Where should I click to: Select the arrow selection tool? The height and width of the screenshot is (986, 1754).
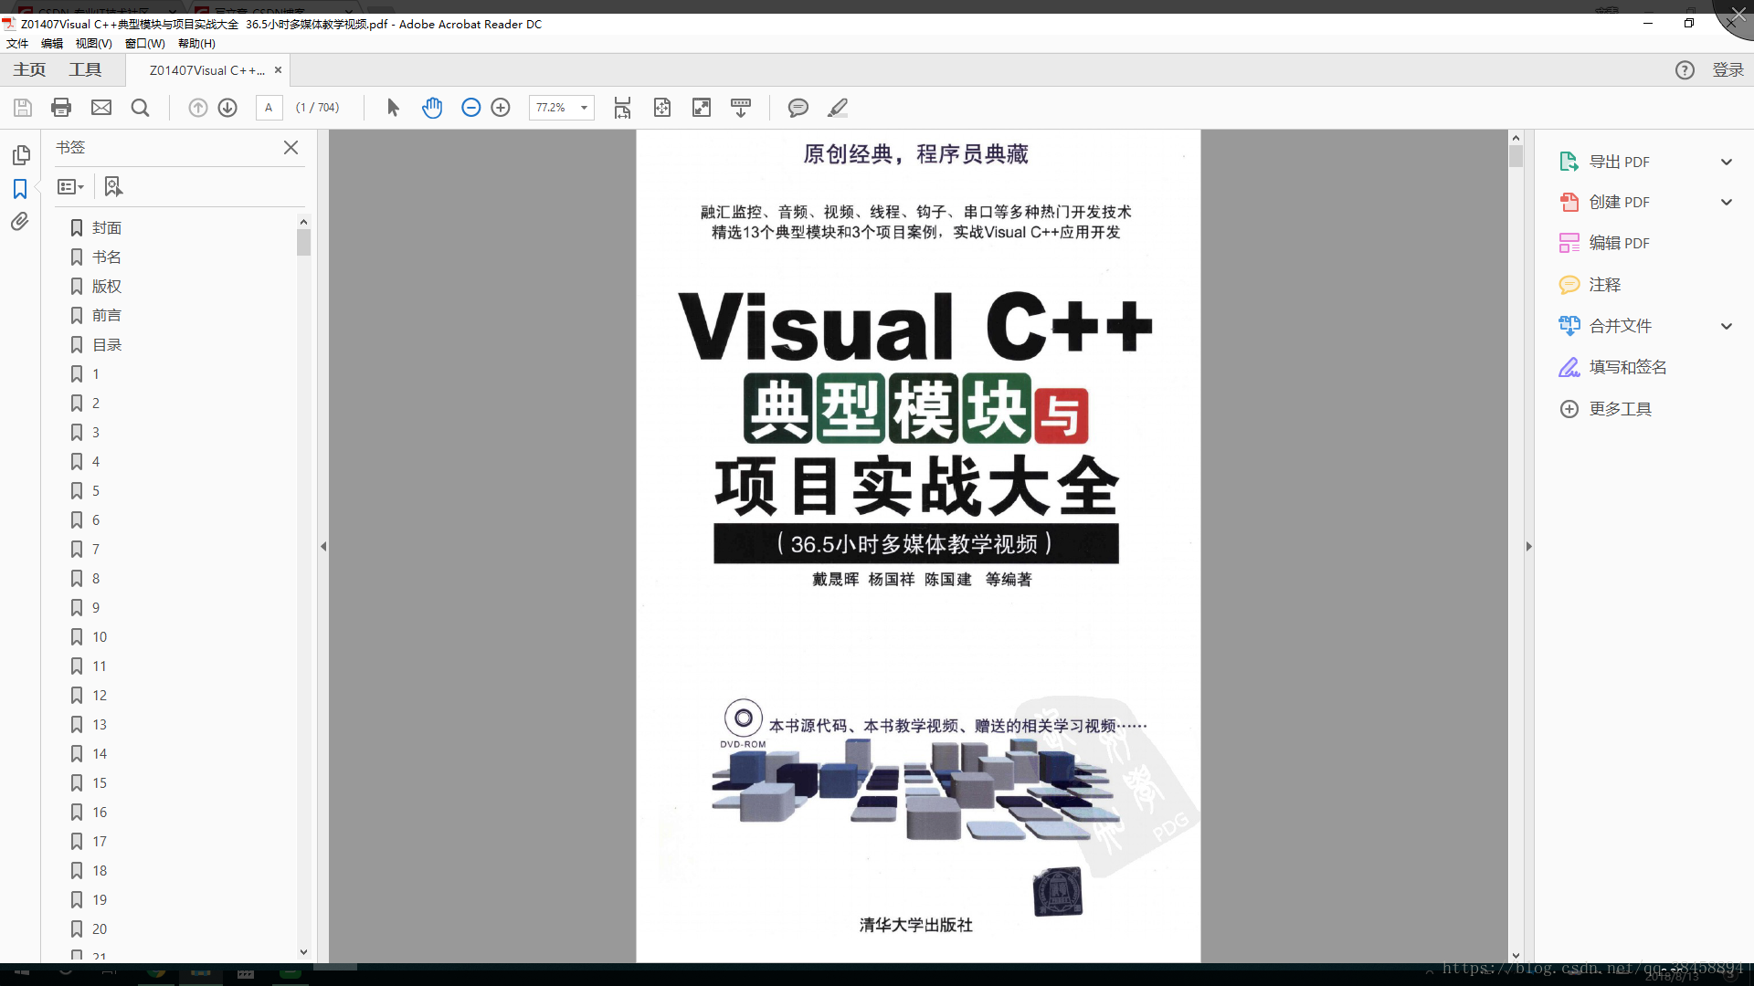394,108
